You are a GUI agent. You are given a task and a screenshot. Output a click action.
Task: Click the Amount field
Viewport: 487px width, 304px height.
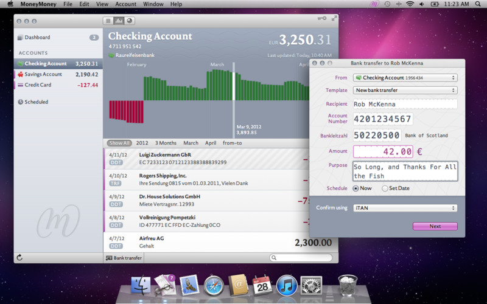coord(383,151)
